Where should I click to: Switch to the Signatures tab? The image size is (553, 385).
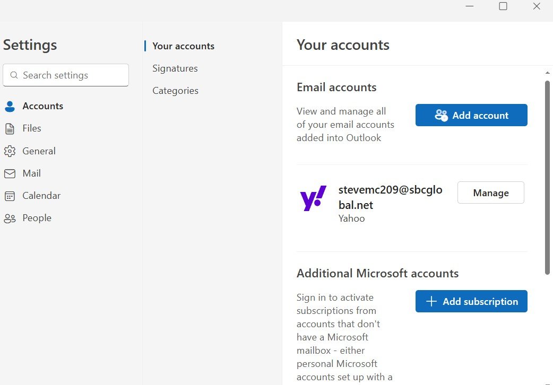click(x=175, y=68)
